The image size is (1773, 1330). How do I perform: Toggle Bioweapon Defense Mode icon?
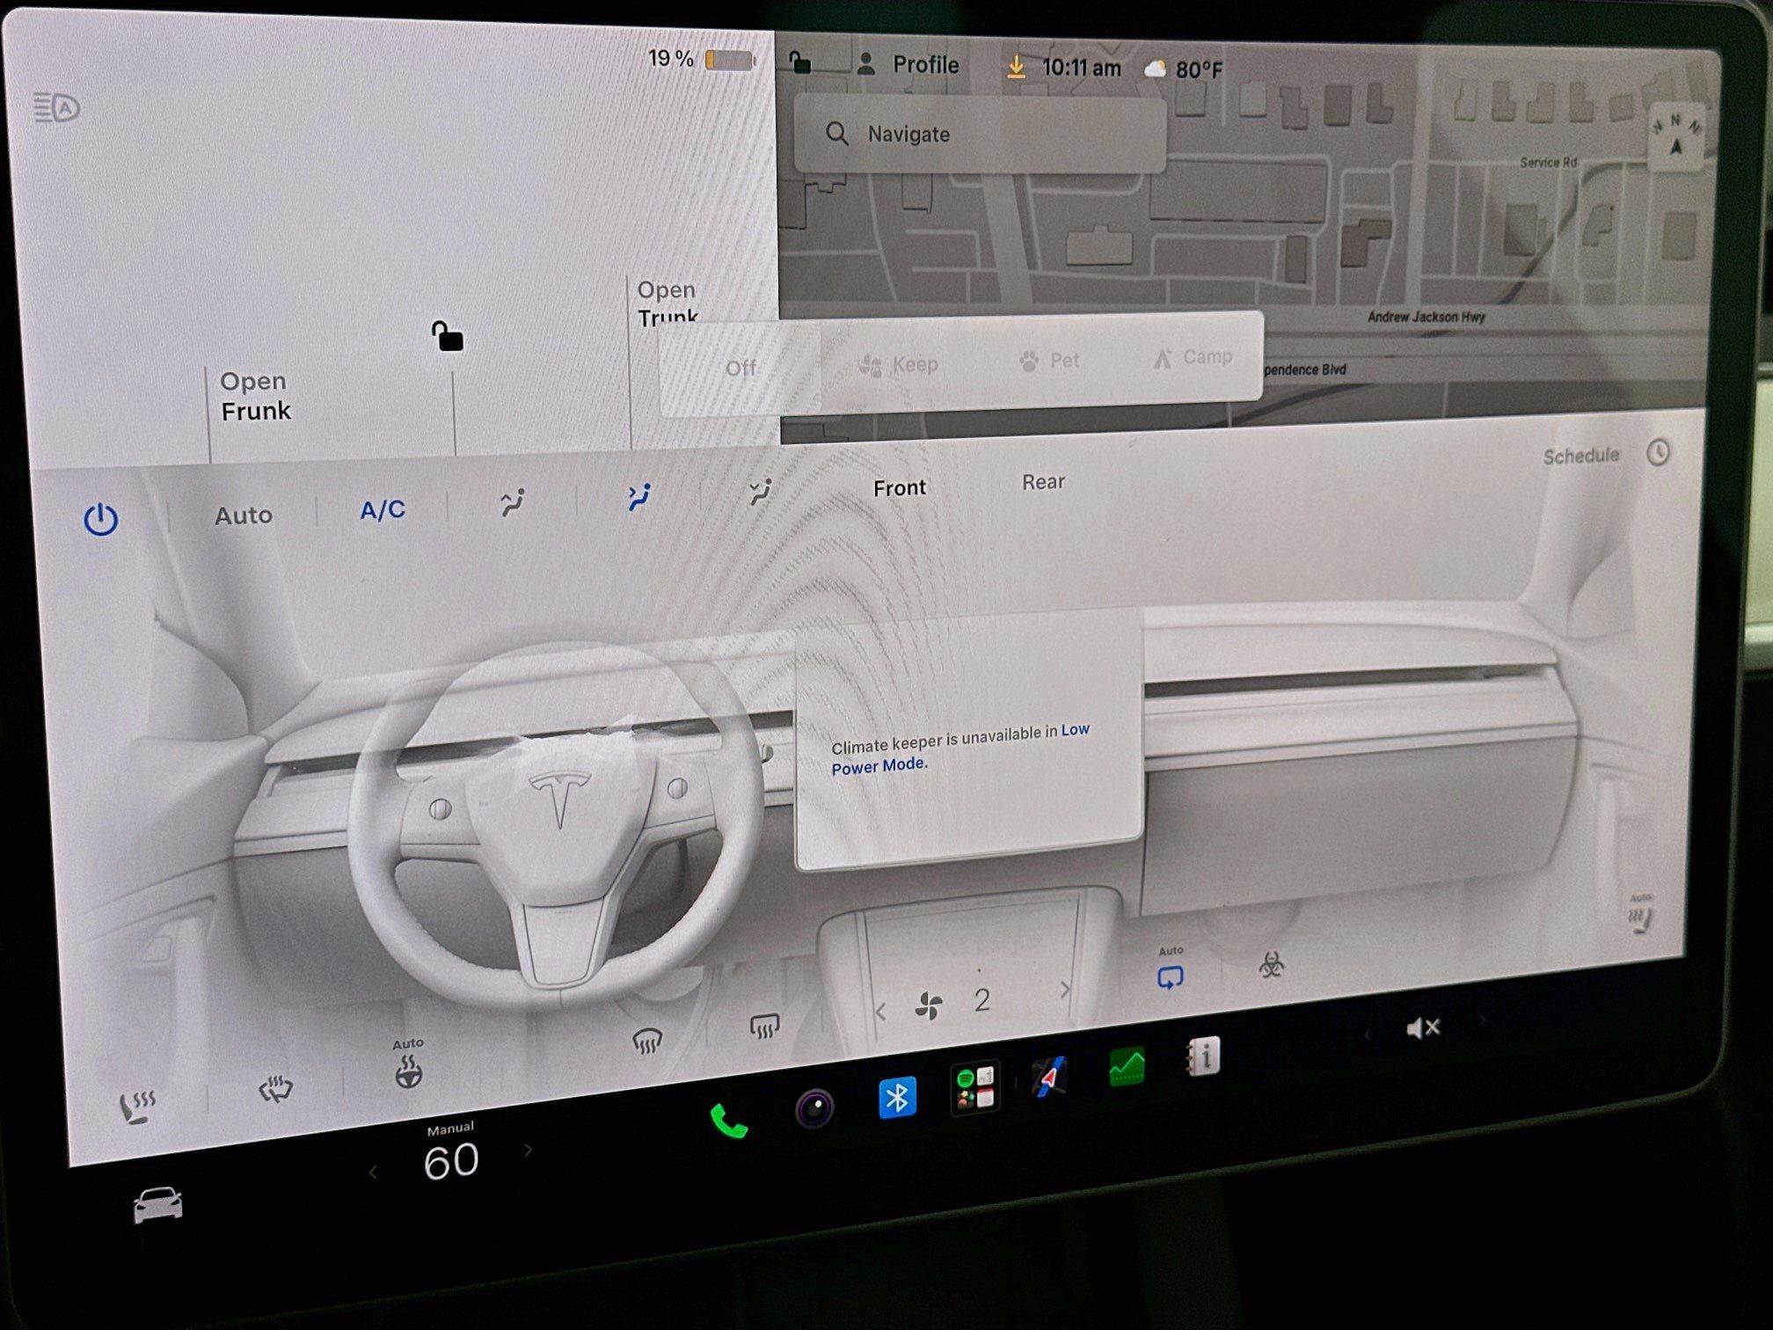(1271, 965)
